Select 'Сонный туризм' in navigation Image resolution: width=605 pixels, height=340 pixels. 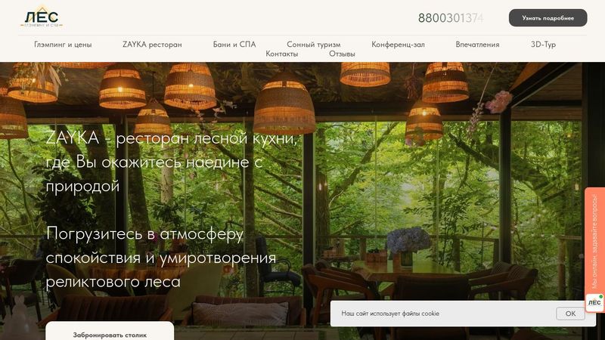click(313, 45)
